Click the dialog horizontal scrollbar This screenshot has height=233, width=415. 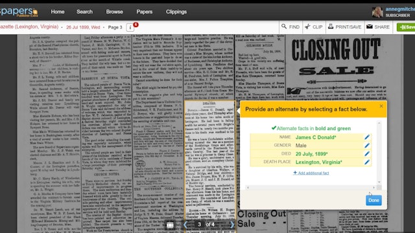tap(311, 188)
